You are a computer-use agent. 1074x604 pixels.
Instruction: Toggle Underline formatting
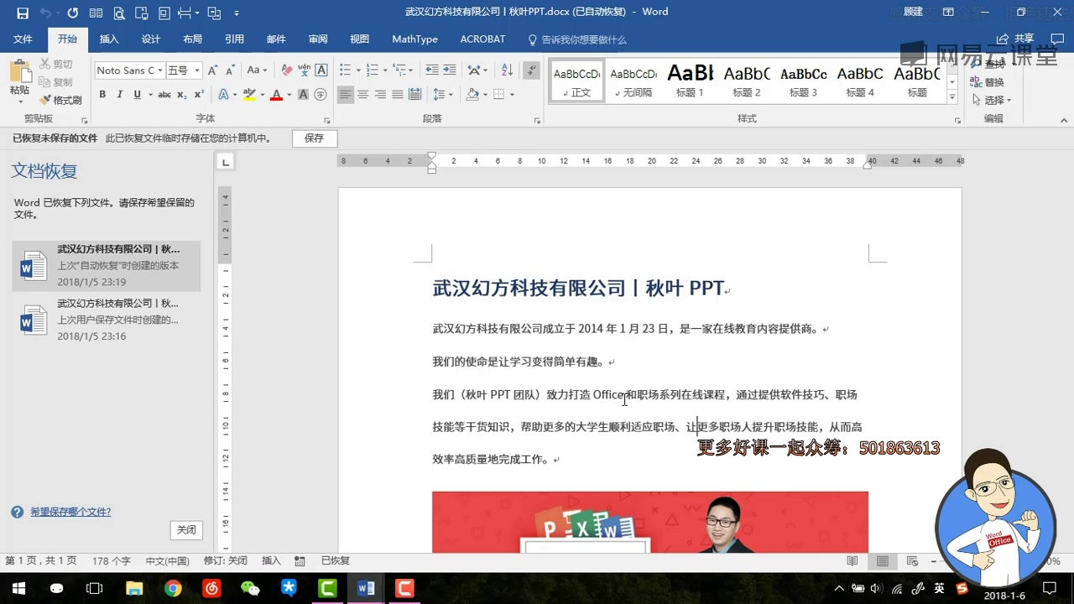[x=137, y=95]
